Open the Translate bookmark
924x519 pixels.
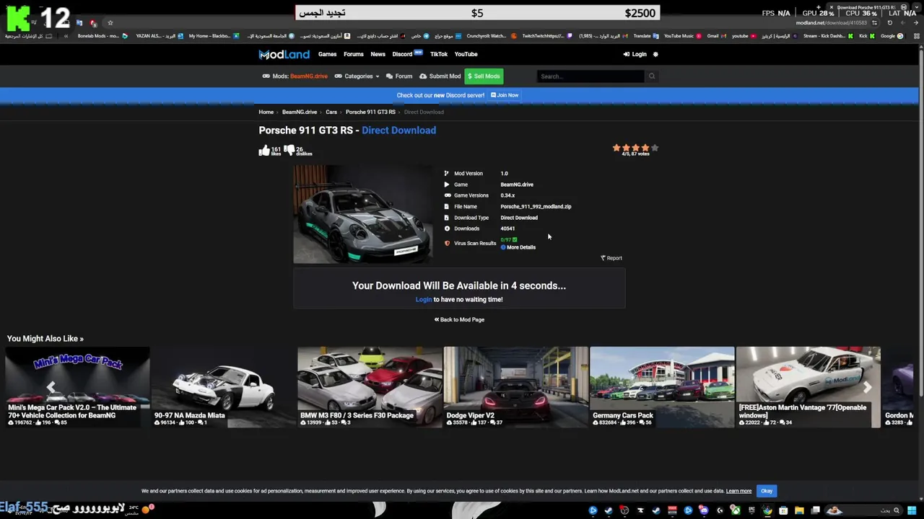pyautogui.click(x=646, y=35)
